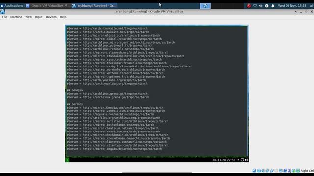The image size is (314, 176).
Task: Click the mirror.wormhole.eu server line
Action: click(116, 70)
